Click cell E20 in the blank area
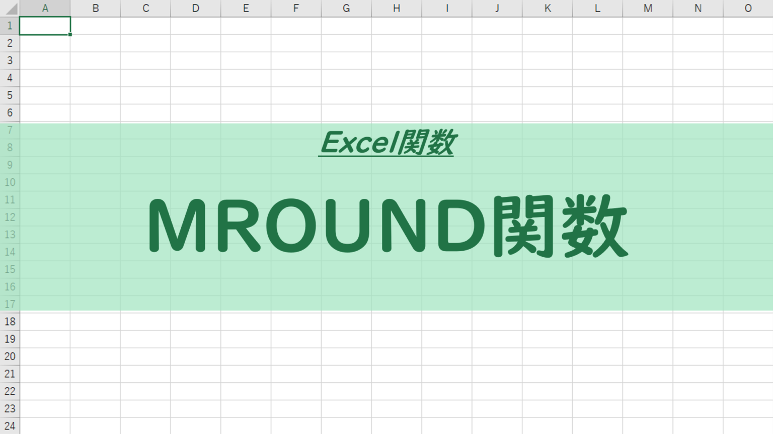Image resolution: width=773 pixels, height=434 pixels. [x=246, y=356]
